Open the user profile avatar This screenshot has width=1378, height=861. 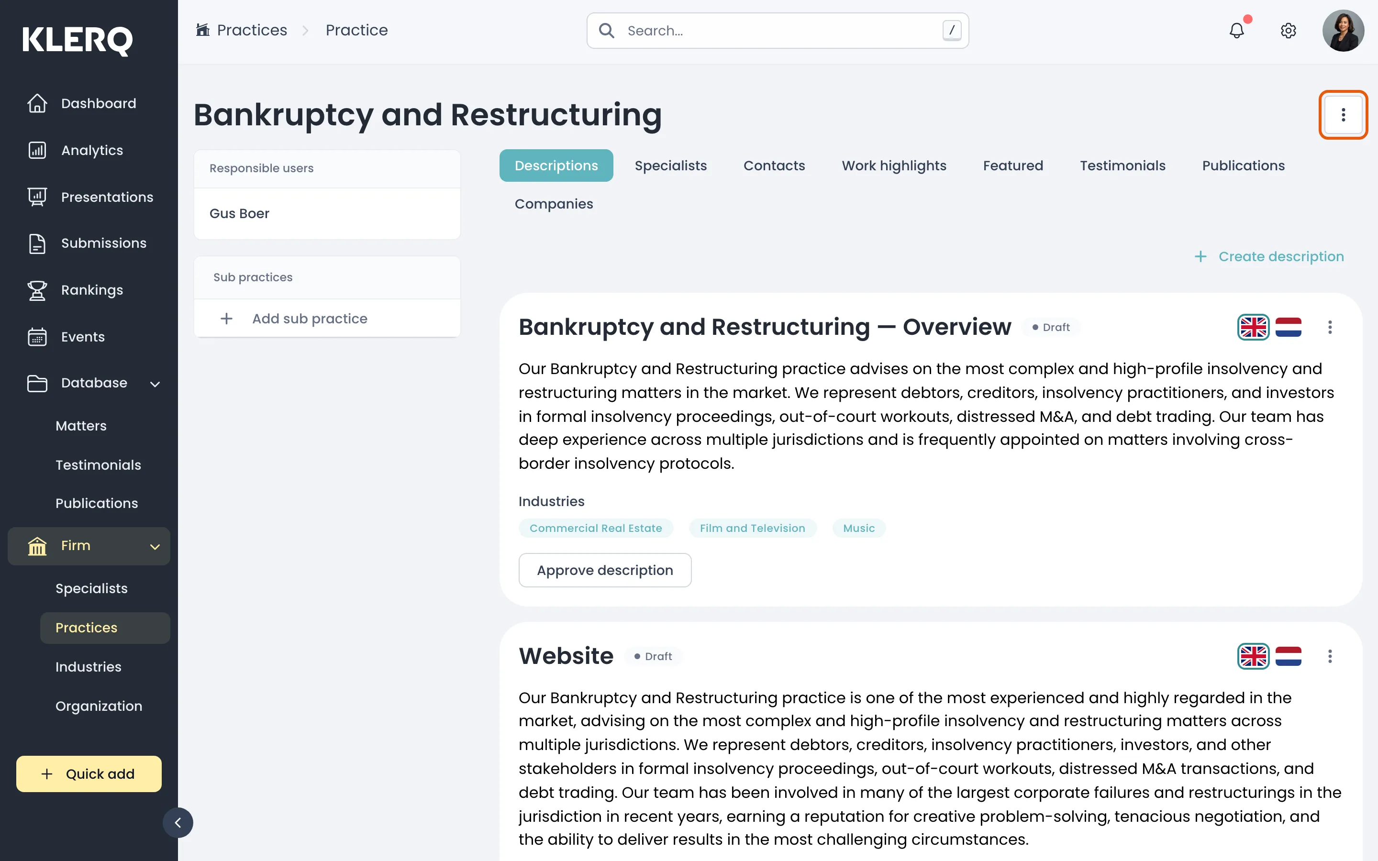pos(1343,31)
